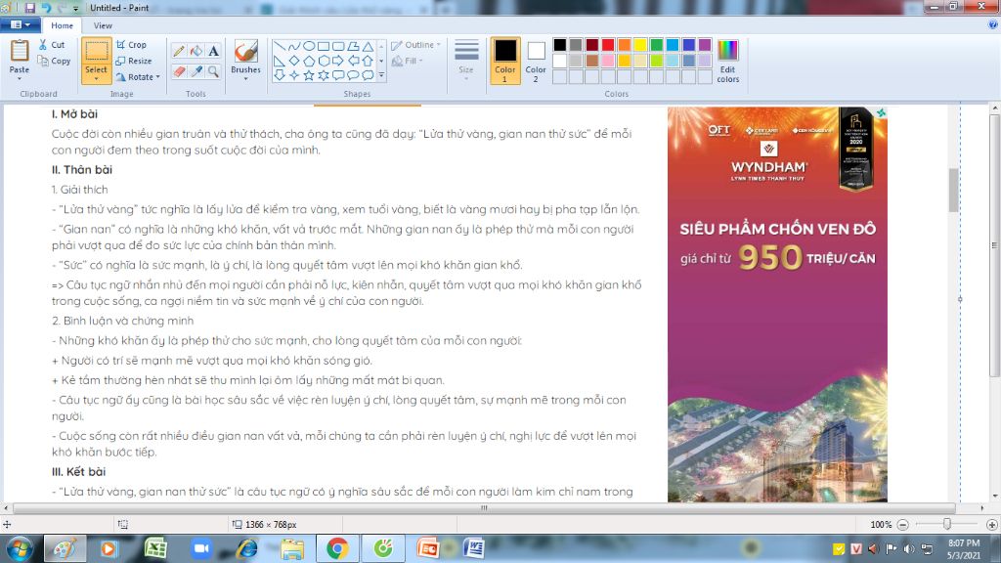Customize Quick Access Toolbar dropdown
Viewport: 1001px width, 563px height.
click(x=76, y=8)
